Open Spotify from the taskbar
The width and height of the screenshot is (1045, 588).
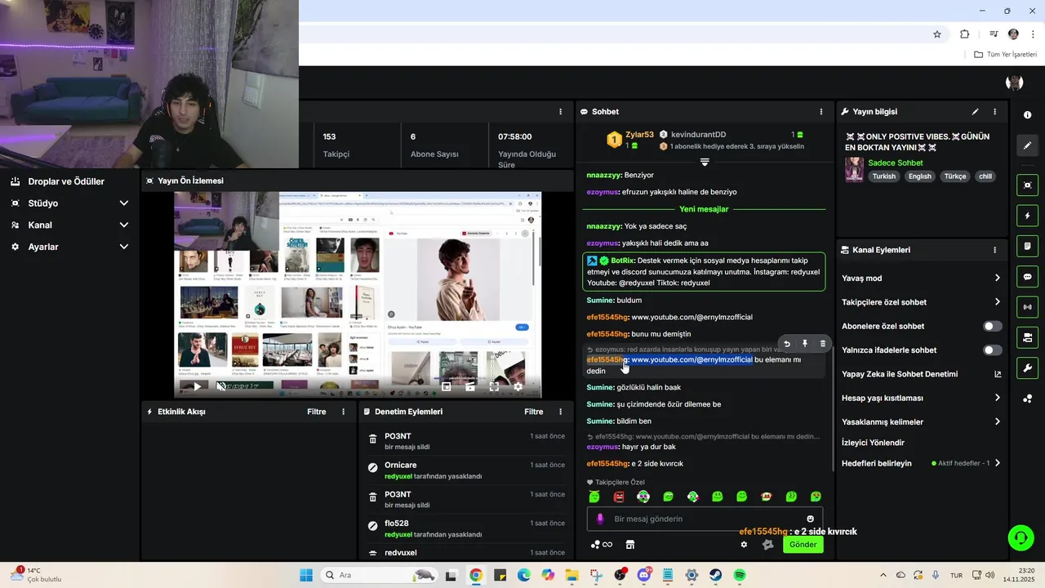pyautogui.click(x=740, y=575)
